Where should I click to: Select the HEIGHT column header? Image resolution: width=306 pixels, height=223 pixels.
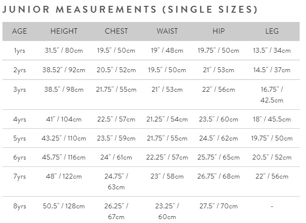point(64,31)
